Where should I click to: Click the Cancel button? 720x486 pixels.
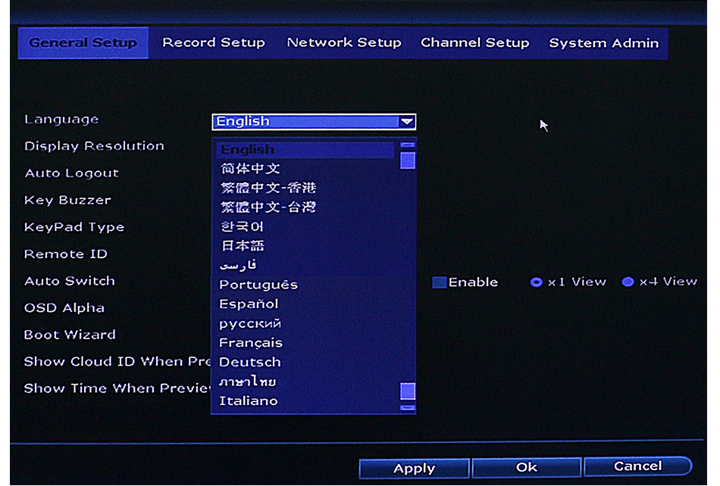tap(638, 466)
